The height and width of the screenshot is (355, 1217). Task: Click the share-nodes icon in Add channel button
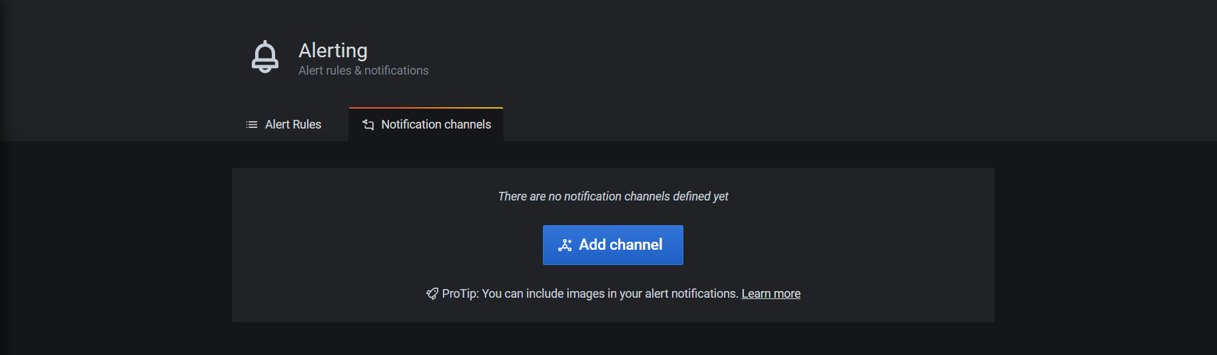click(565, 245)
